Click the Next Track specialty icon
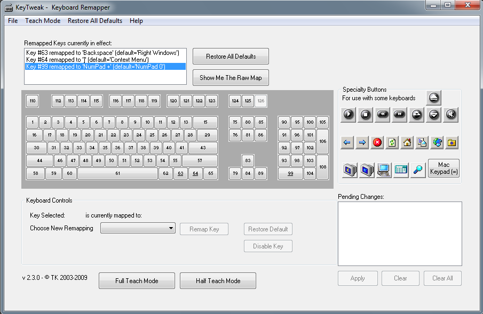This screenshot has width=483, height=314. 399,115
